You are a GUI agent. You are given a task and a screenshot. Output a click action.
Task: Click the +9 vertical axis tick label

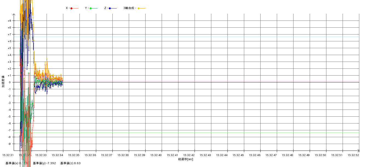(x=9, y=21)
